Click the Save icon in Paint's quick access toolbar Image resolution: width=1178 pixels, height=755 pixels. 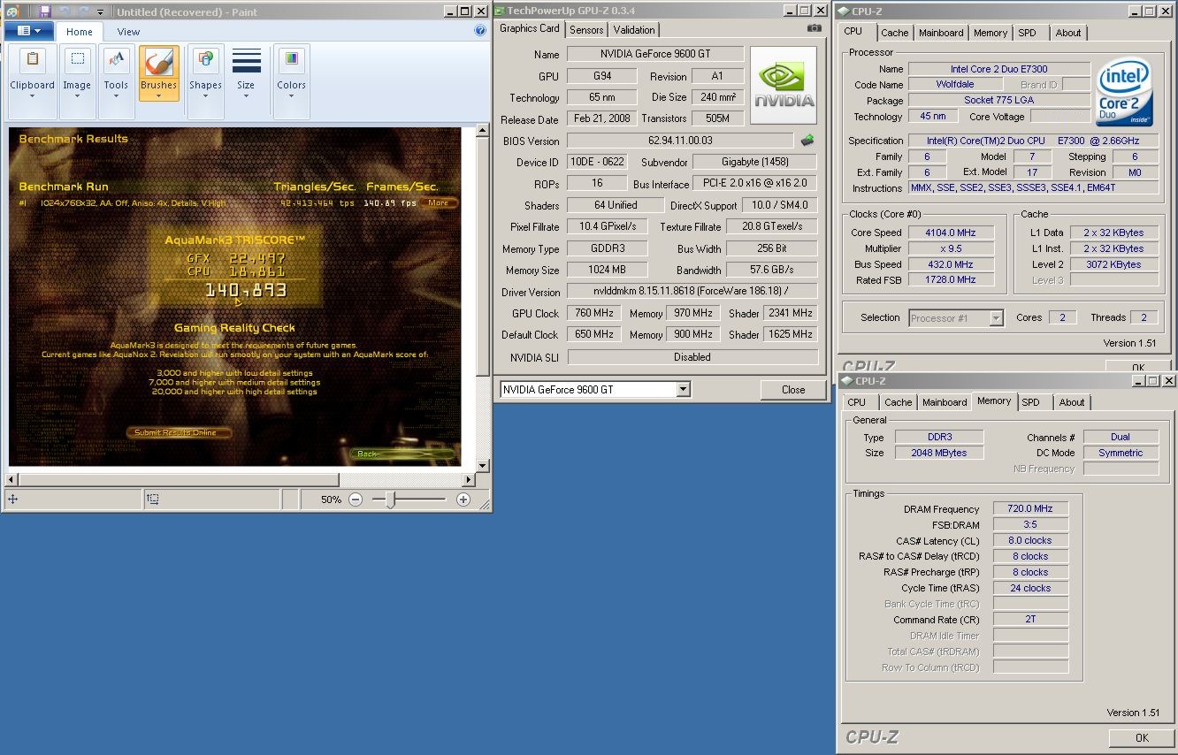click(x=43, y=11)
